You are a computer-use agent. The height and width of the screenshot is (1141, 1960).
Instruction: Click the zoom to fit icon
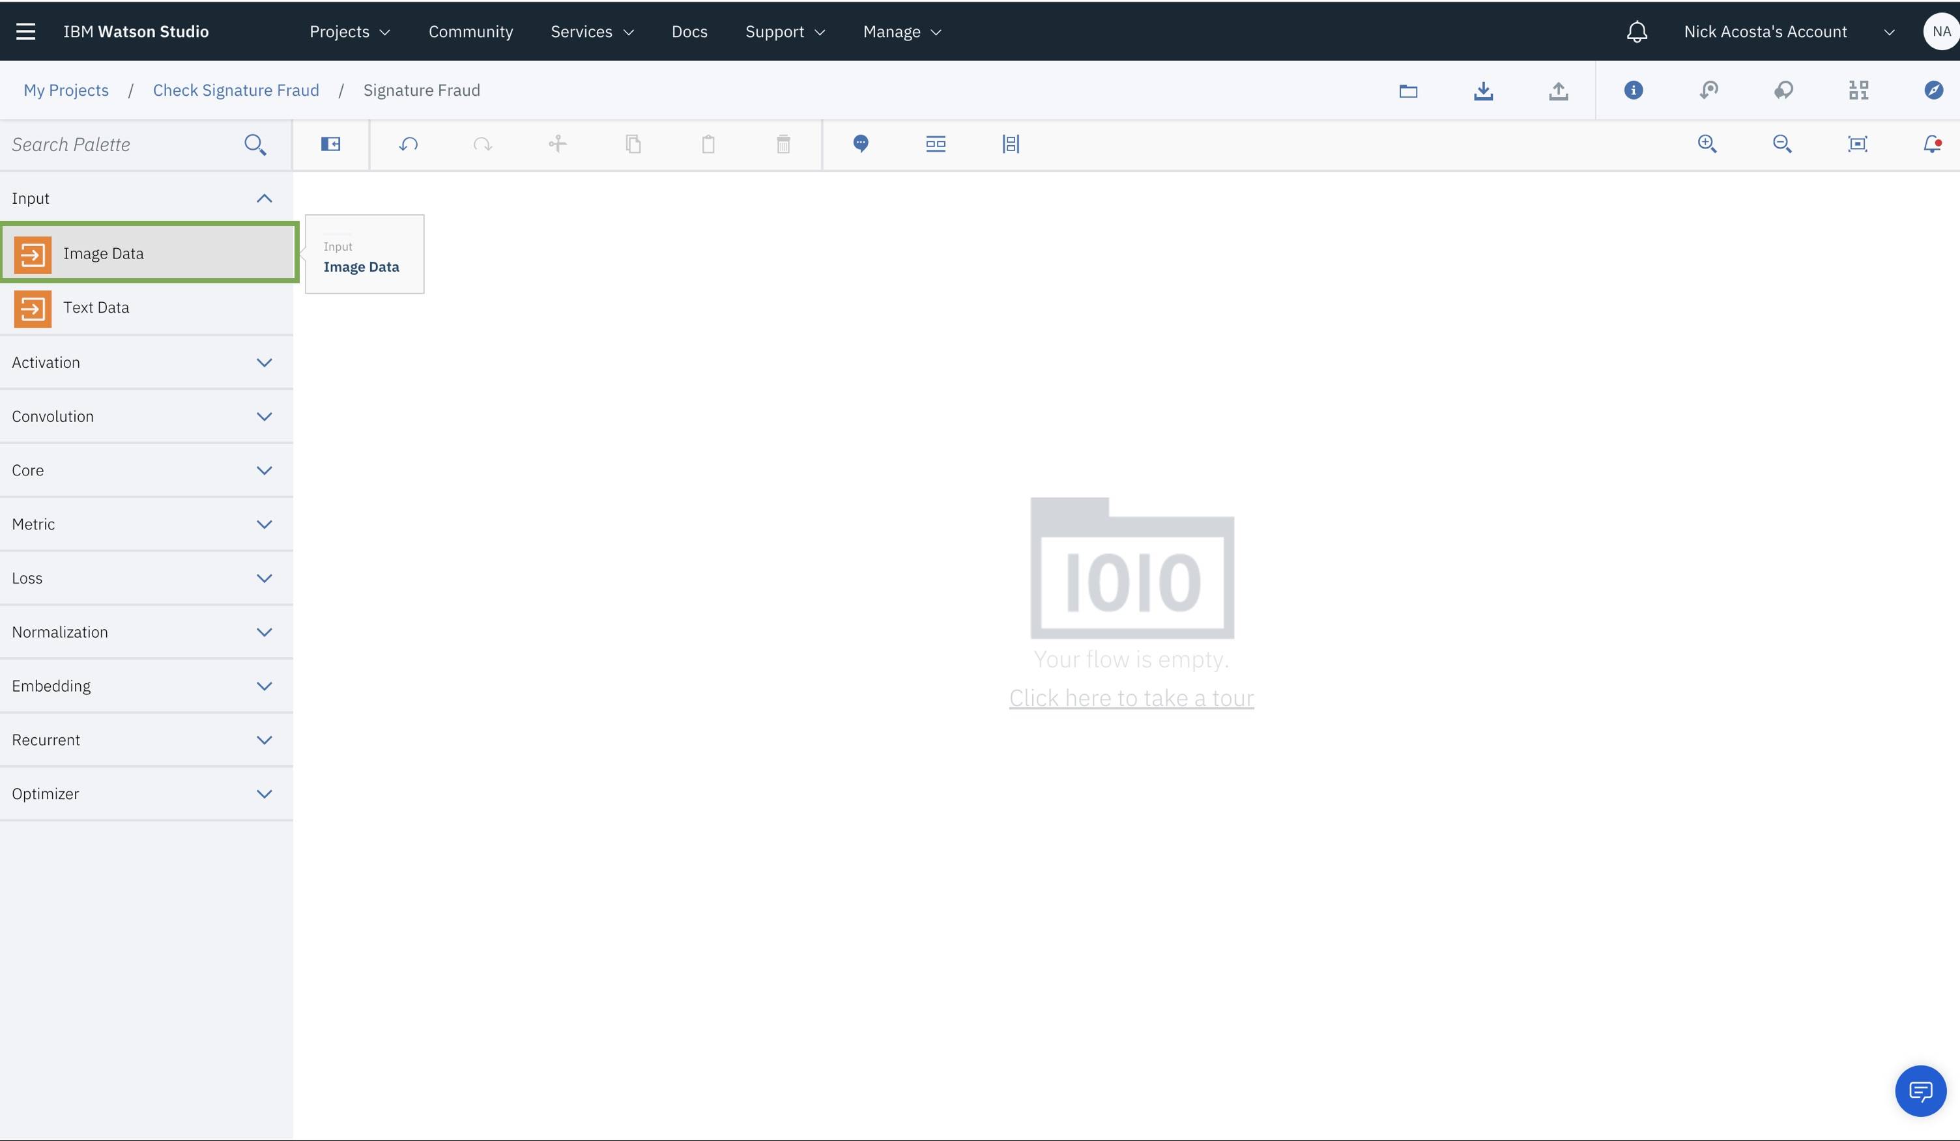[1857, 144]
